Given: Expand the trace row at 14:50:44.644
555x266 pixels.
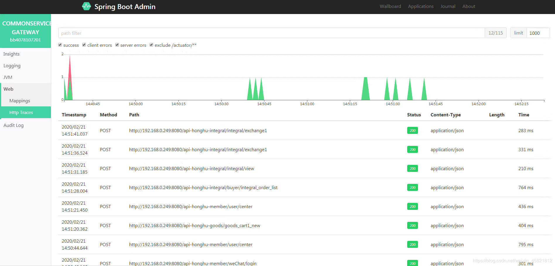Looking at the screenshot, I should [x=304, y=245].
